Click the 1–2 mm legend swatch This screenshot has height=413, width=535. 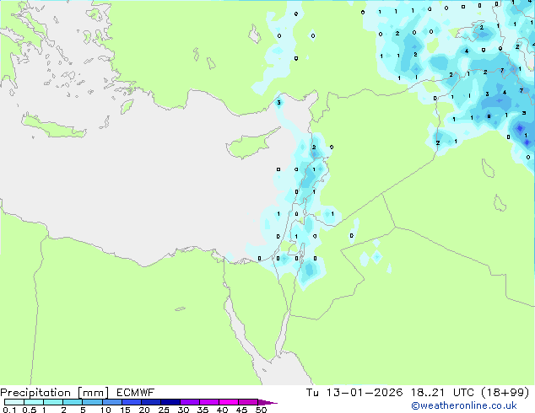coord(53,402)
